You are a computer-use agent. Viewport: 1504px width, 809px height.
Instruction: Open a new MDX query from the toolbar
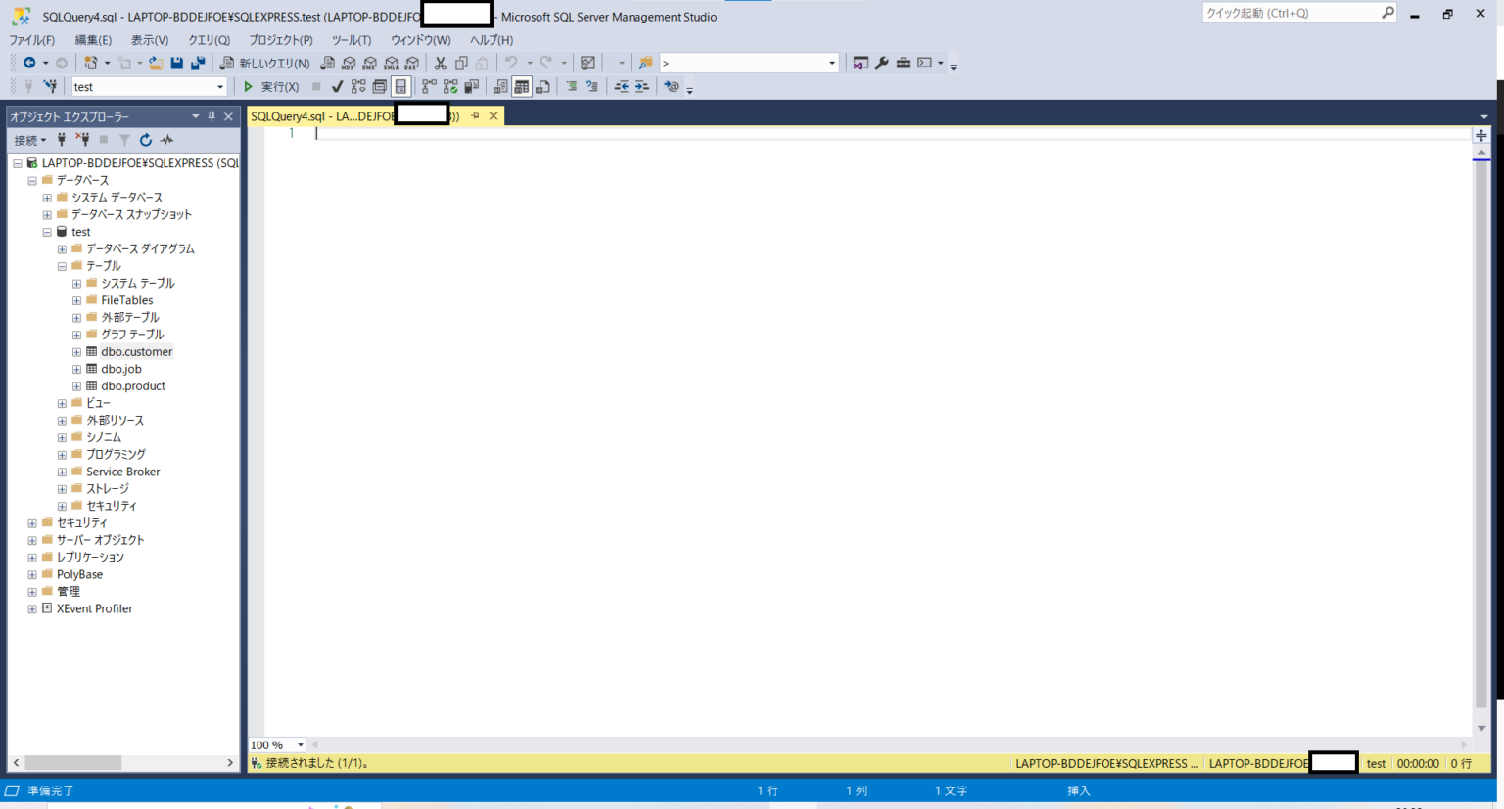(349, 63)
